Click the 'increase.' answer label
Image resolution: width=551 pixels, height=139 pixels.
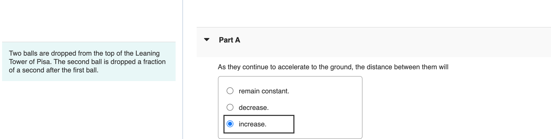(x=252, y=124)
